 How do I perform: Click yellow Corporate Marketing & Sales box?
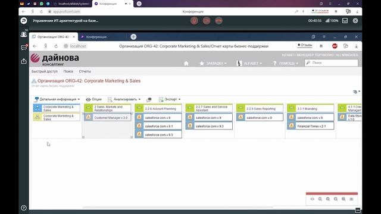(x=57, y=117)
